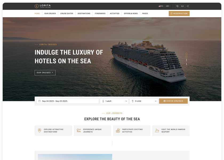Open the phone contact icon in header

pyautogui.click(x=177, y=6)
